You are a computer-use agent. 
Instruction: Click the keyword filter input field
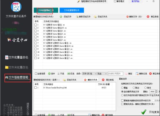[x=116, y=73]
